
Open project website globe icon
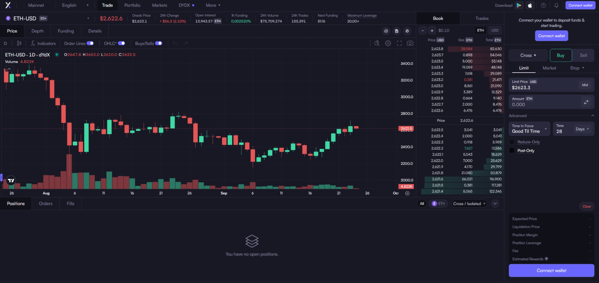click(x=407, y=31)
